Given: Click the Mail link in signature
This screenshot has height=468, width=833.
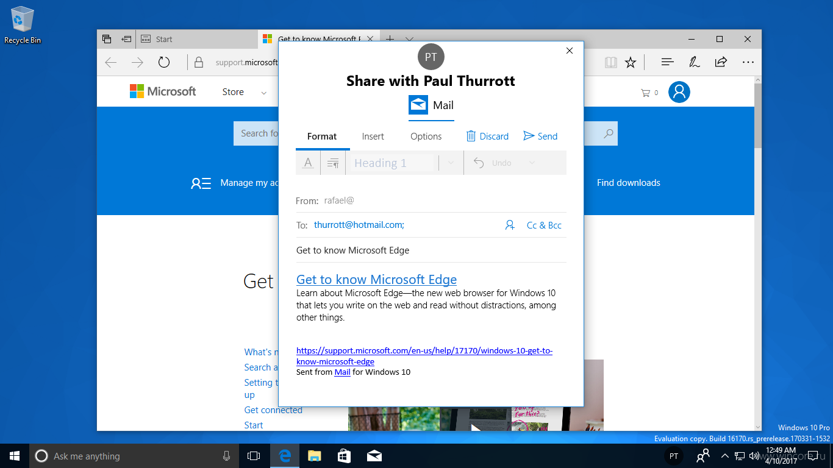Looking at the screenshot, I should click(x=342, y=372).
